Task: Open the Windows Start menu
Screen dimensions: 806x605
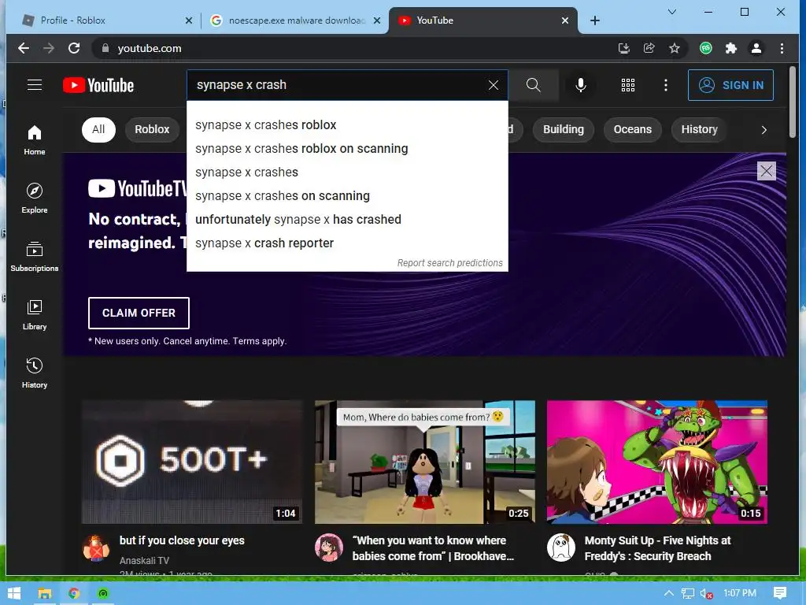Action: point(14,594)
